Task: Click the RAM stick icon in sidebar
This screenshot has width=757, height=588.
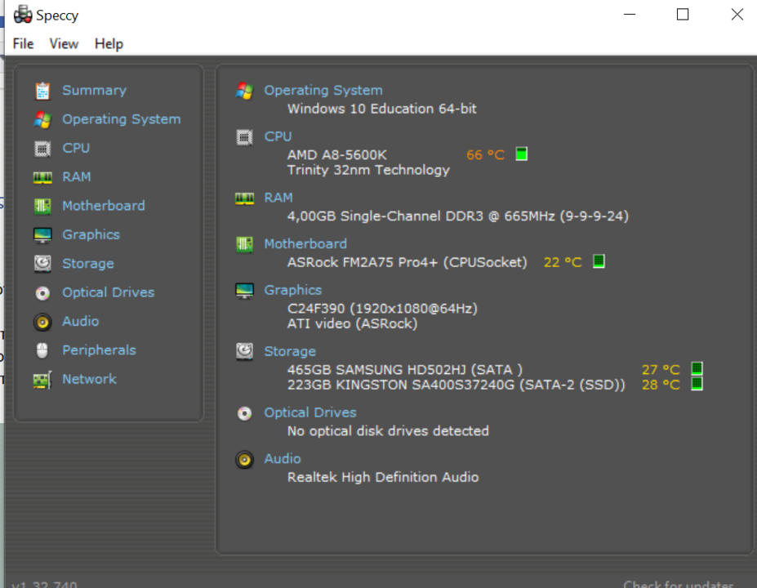Action: [42, 178]
